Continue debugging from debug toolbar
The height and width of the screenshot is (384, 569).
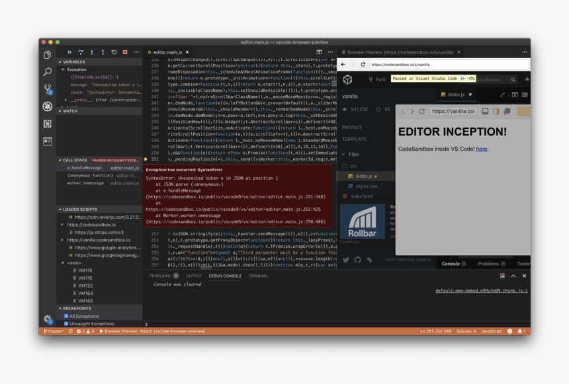pyautogui.click(x=69, y=52)
